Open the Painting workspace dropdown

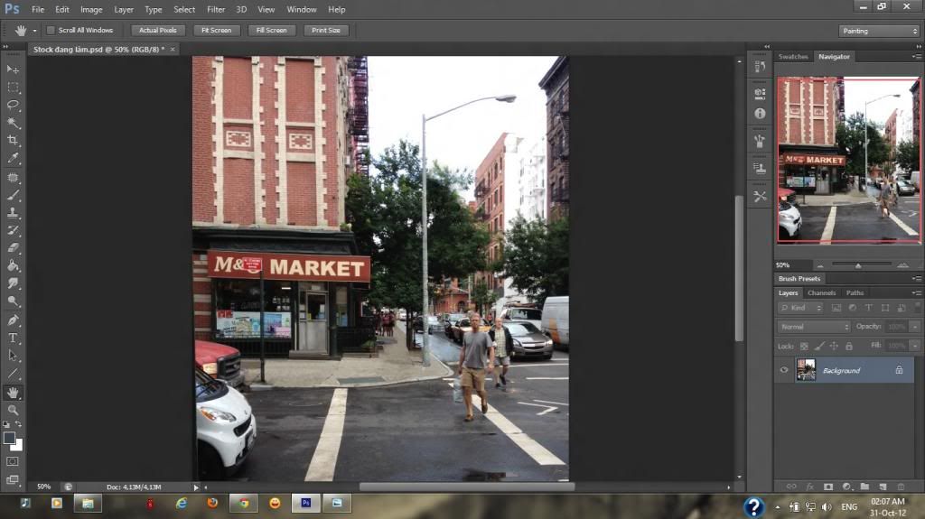[x=879, y=31]
